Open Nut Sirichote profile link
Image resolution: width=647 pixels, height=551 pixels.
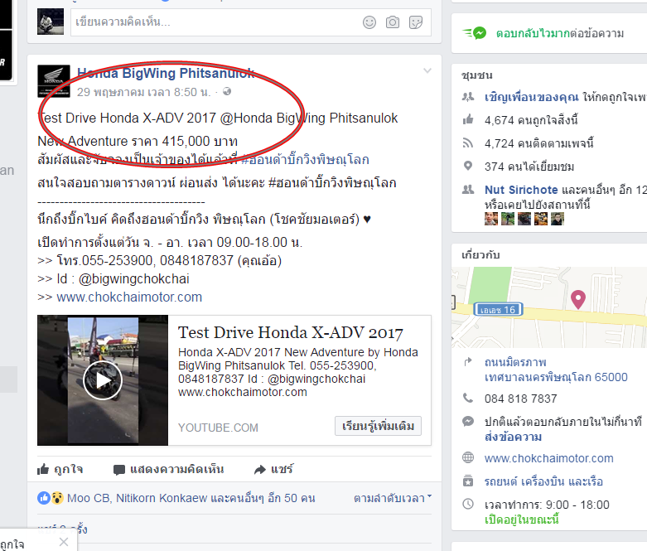pos(521,190)
